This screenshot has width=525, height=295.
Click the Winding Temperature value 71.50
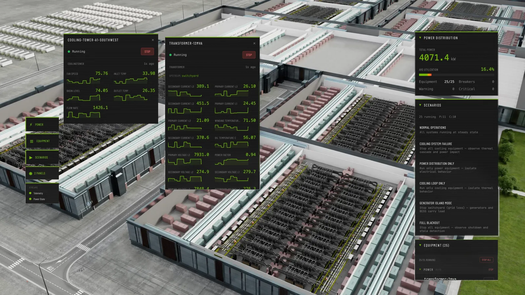coord(249,120)
